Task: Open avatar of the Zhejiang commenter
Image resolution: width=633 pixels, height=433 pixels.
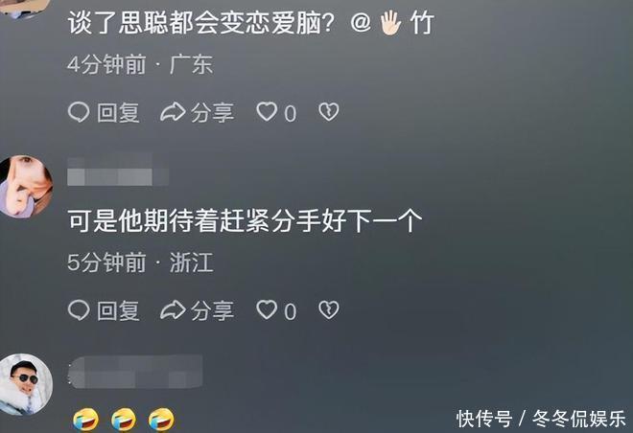Action: tap(26, 187)
